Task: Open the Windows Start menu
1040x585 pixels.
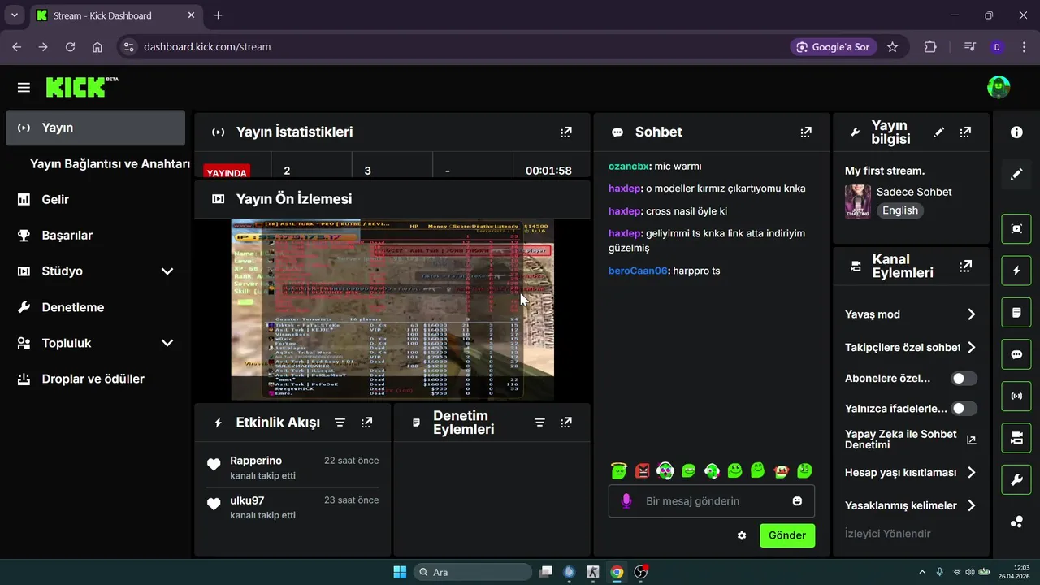Action: click(400, 572)
